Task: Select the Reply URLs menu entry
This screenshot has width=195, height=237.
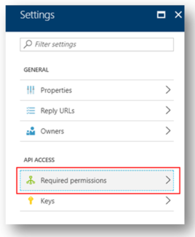Action: 97,111
